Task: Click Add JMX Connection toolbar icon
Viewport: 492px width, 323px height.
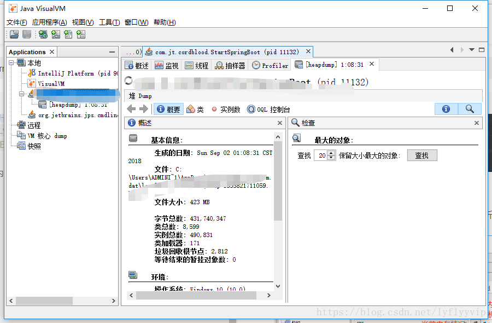Action: (56, 34)
